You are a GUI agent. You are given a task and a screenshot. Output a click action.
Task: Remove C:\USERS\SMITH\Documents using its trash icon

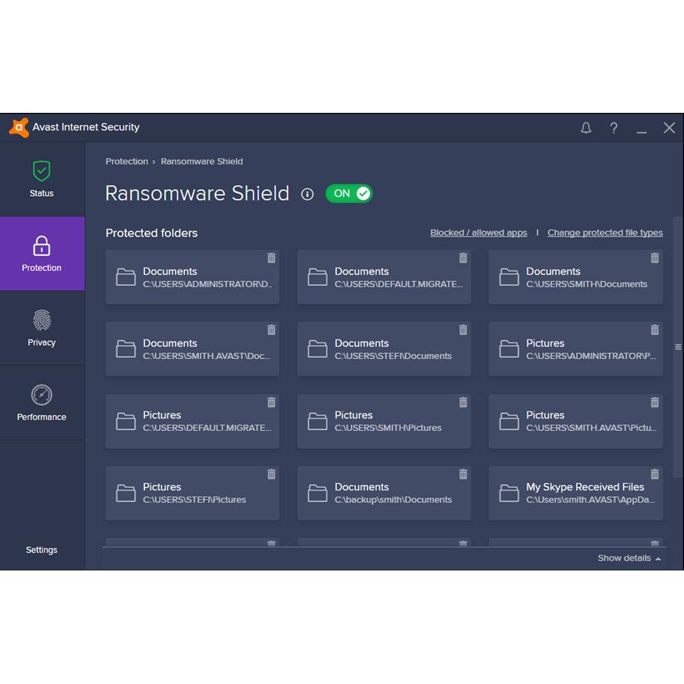tap(654, 259)
